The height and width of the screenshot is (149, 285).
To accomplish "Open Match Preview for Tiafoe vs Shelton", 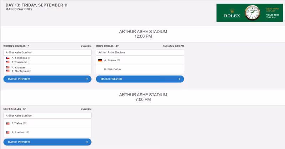I will click(x=47, y=142).
